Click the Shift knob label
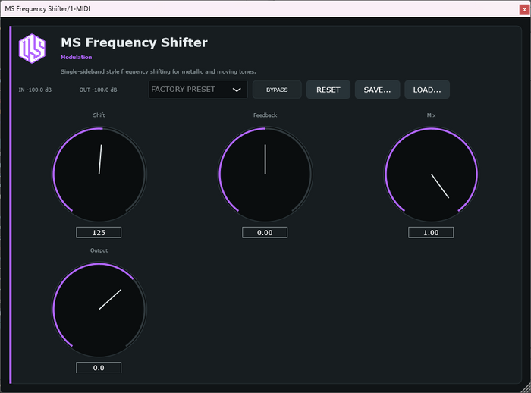The width and height of the screenshot is (531, 393). pos(99,115)
